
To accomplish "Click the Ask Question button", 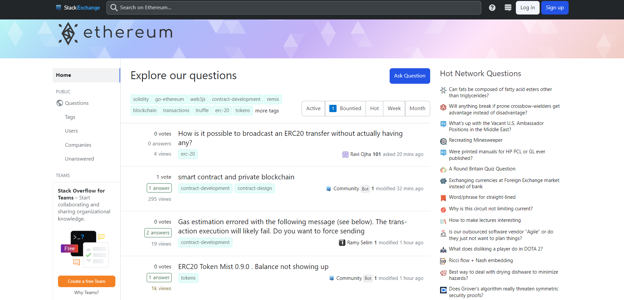I will 409,76.
